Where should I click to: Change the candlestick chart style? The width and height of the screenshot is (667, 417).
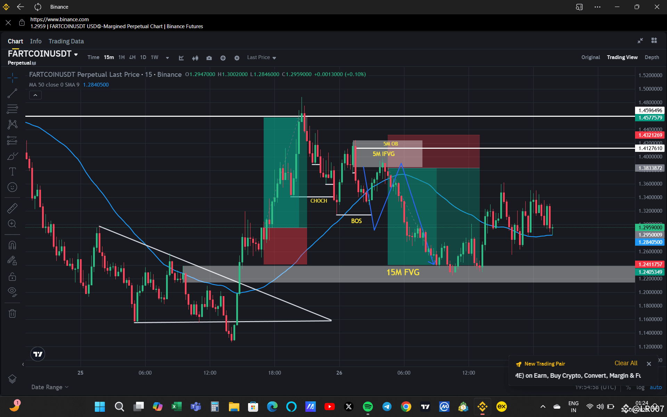pyautogui.click(x=195, y=58)
